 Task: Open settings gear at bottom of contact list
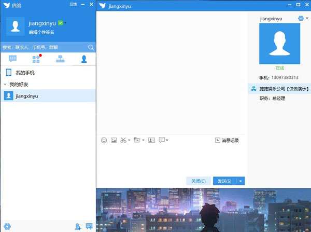coord(7,226)
